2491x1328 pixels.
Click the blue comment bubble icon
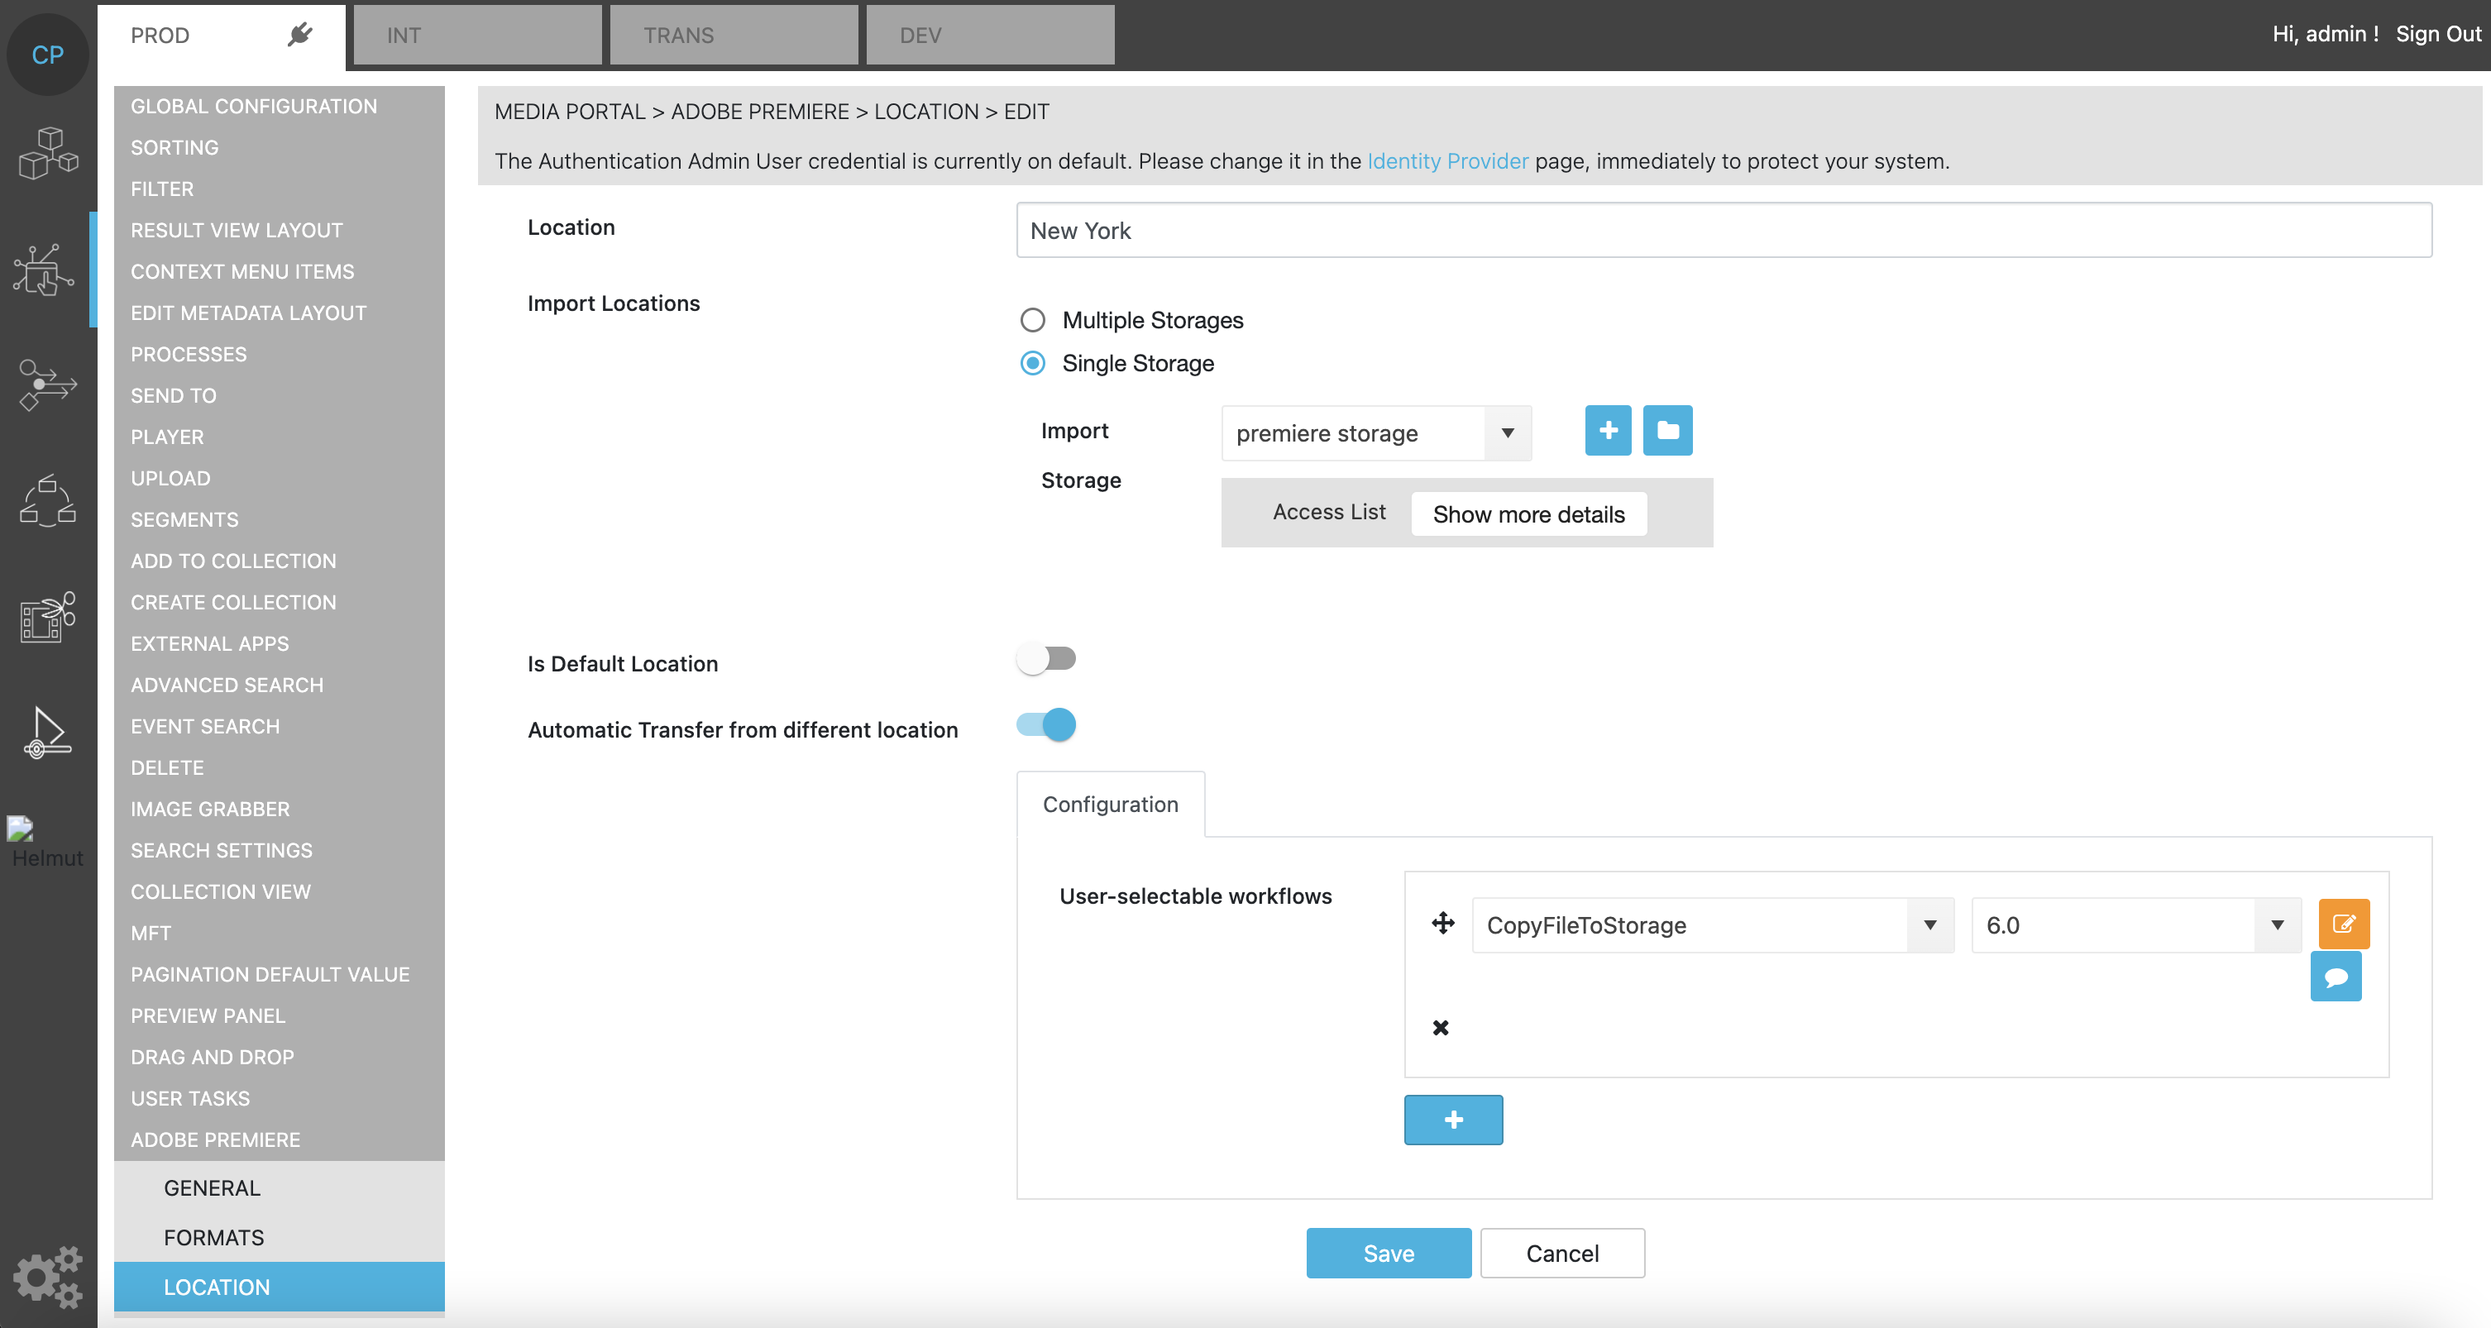click(x=2336, y=977)
